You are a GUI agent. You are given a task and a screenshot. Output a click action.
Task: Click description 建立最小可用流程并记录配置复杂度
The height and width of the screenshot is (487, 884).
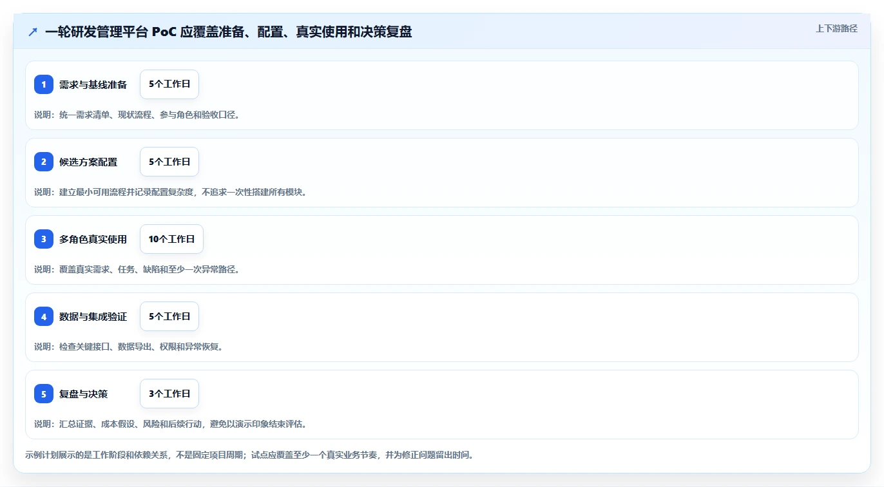(x=171, y=192)
